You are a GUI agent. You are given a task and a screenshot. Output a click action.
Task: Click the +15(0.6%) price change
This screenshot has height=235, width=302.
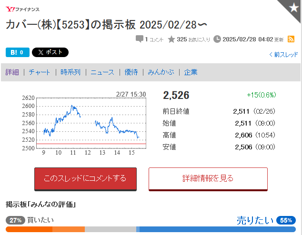click(262, 95)
